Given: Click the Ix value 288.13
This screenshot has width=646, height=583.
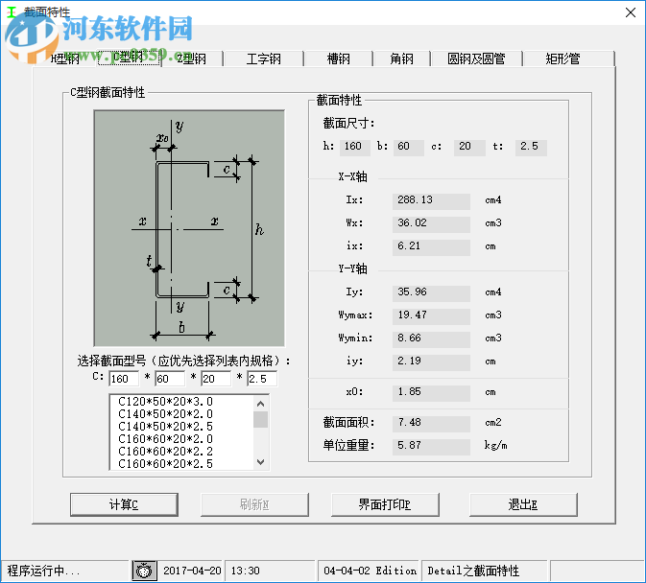Looking at the screenshot, I should [x=431, y=200].
